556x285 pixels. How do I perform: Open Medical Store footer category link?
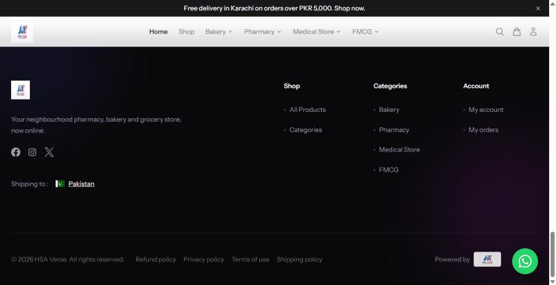coord(399,149)
